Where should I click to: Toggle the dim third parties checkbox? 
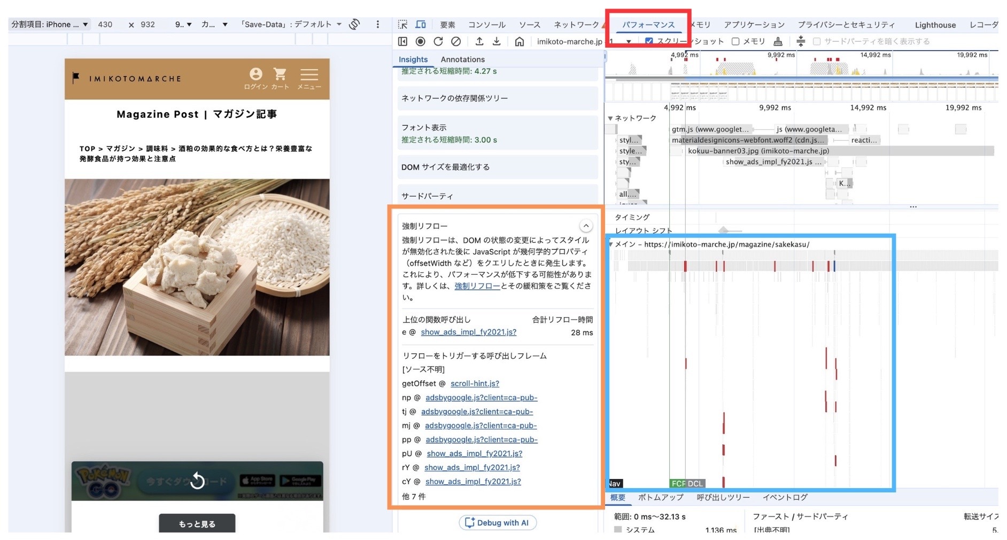tap(817, 41)
